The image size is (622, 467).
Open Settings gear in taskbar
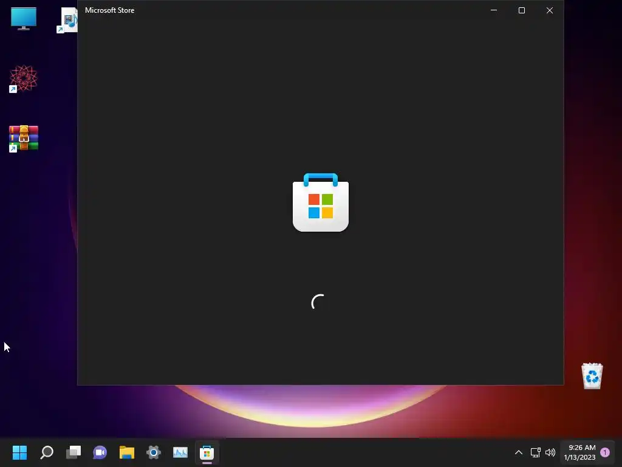154,452
